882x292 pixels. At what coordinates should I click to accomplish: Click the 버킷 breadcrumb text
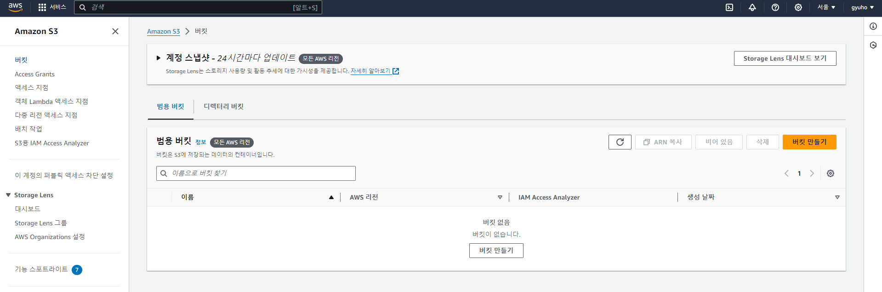201,31
